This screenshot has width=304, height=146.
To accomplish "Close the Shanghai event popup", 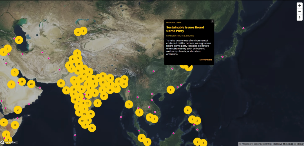I will click(212, 21).
